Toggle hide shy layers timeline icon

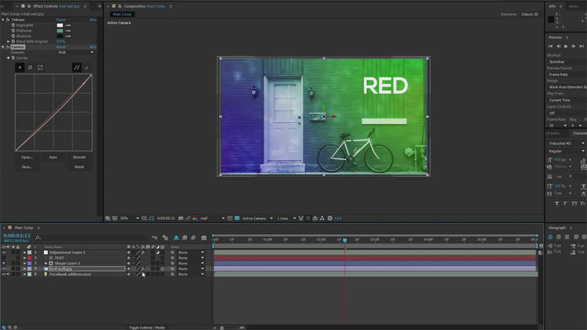coord(176,237)
